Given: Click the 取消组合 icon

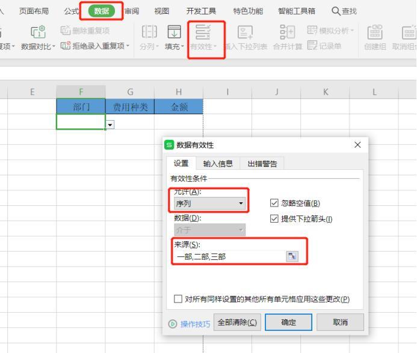Looking at the screenshot, I should point(409,32).
